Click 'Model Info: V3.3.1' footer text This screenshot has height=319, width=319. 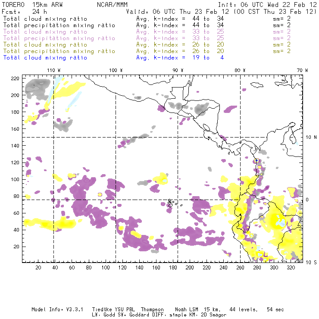57,310
